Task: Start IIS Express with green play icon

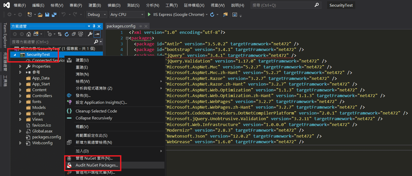Action: (x=149, y=15)
